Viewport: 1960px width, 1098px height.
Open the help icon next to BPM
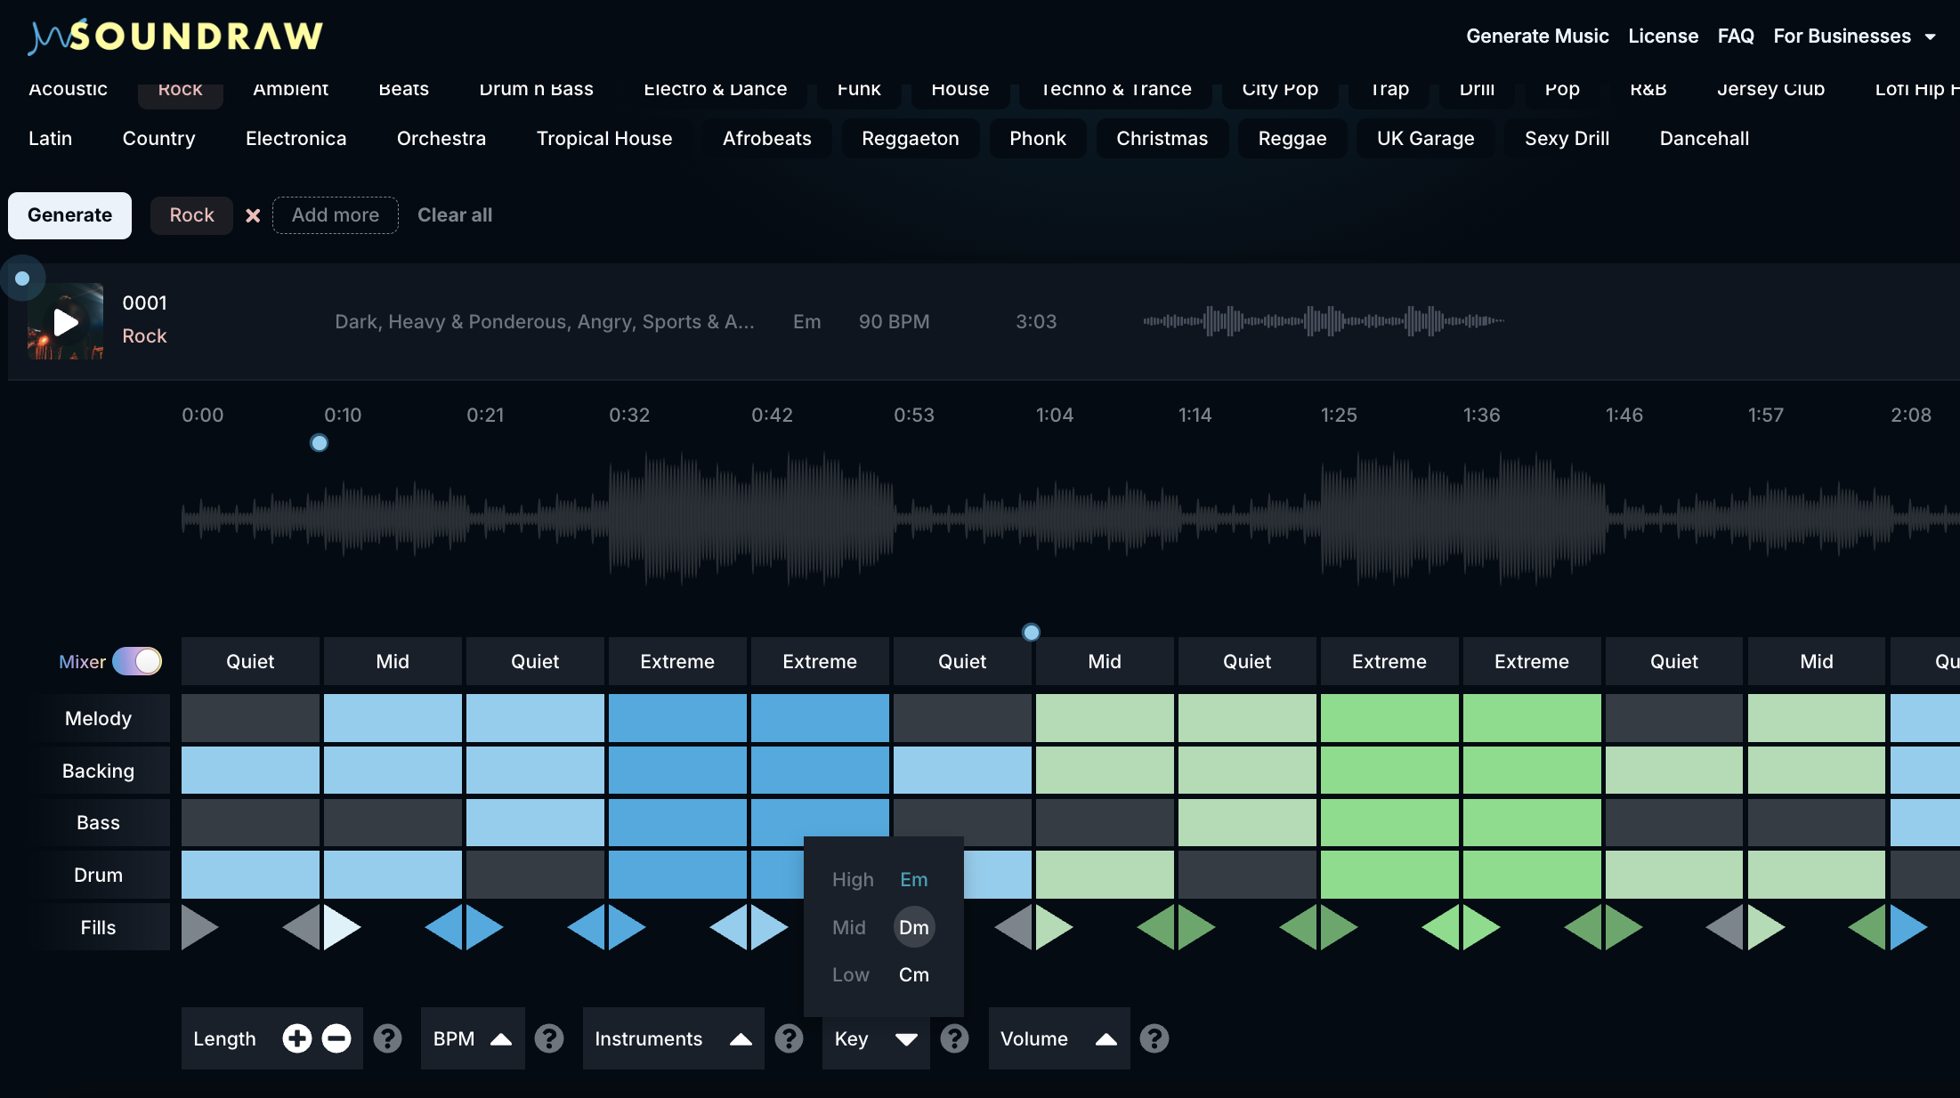tap(549, 1038)
